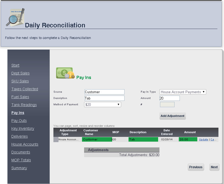Click the Description input field containing Tab
The height and width of the screenshot is (184, 224).
(104, 98)
